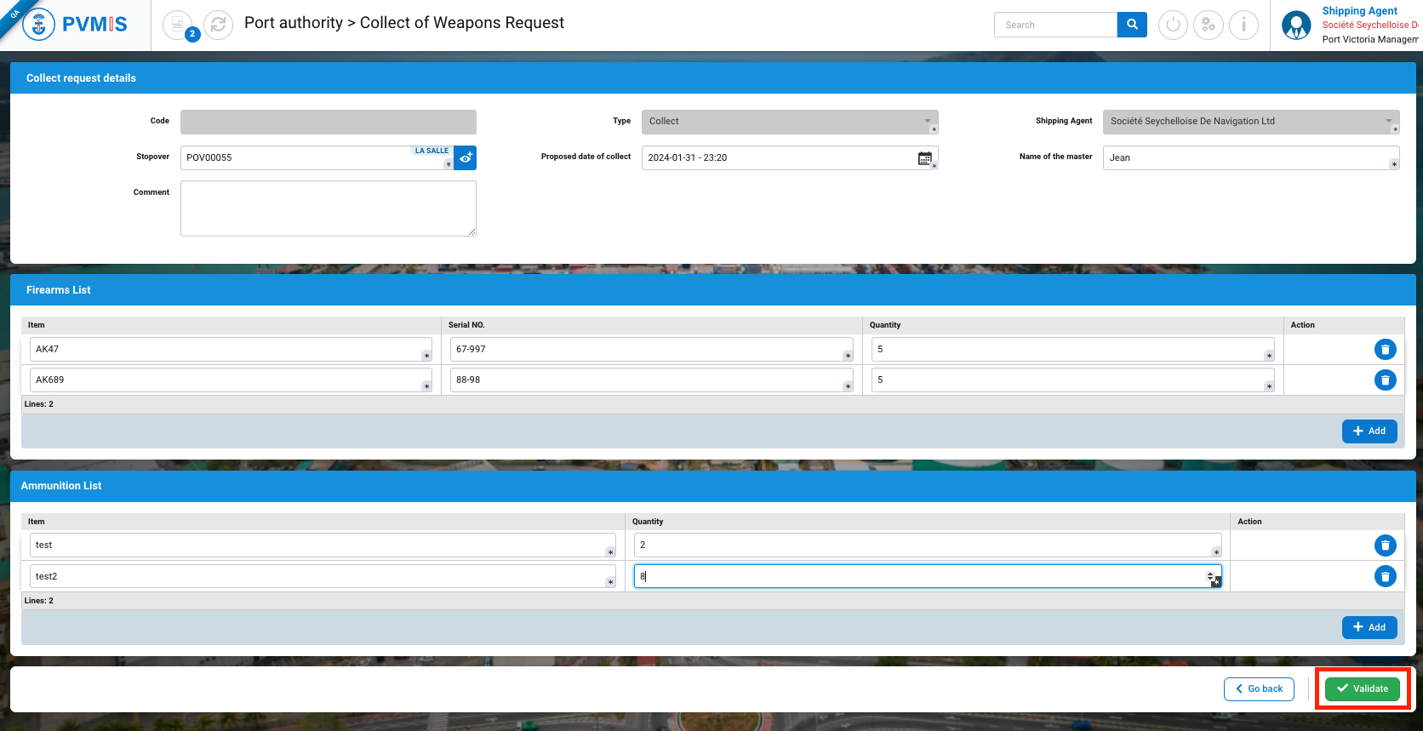Click the search magnifier button
Viewport: 1423px width, 731px height.
1132,25
